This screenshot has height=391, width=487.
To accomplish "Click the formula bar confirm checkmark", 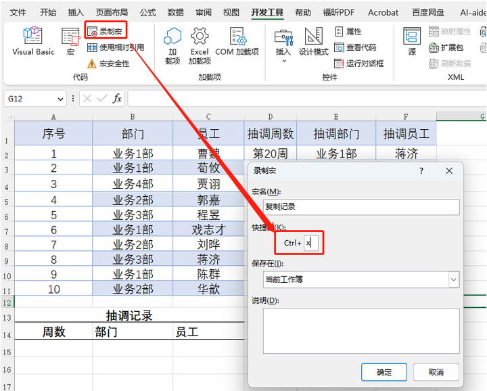I will [101, 99].
